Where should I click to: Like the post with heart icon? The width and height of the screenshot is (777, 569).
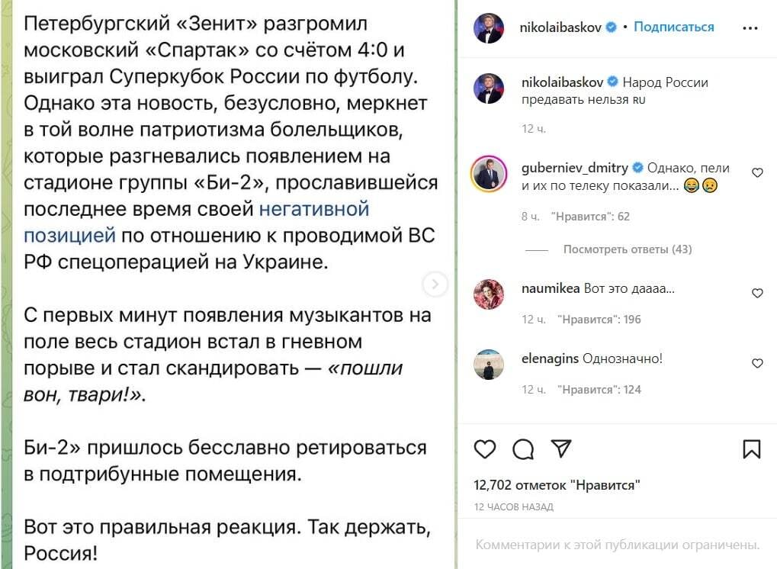485,449
